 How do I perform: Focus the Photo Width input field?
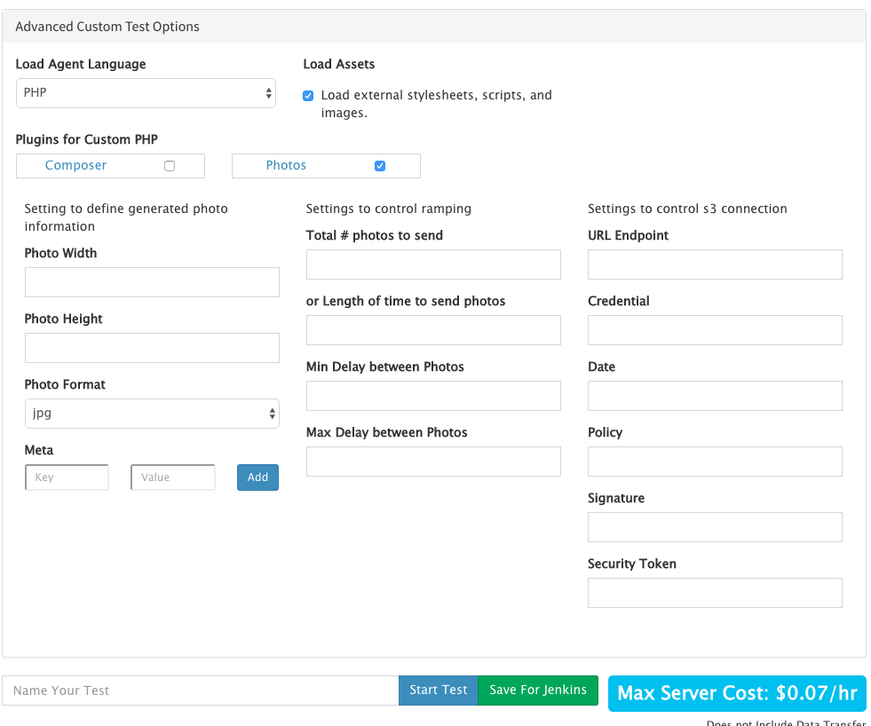(x=152, y=282)
